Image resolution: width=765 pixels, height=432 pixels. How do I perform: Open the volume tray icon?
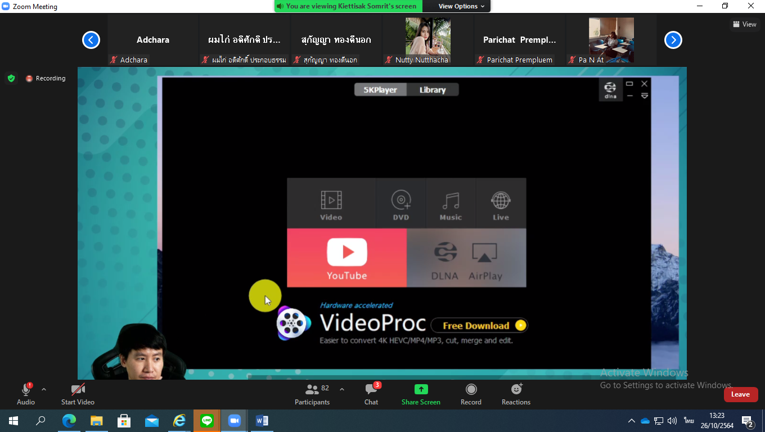click(x=672, y=421)
